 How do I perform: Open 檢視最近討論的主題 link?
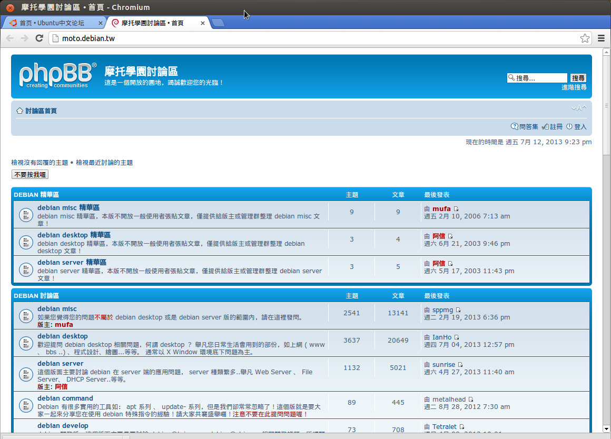click(x=104, y=163)
